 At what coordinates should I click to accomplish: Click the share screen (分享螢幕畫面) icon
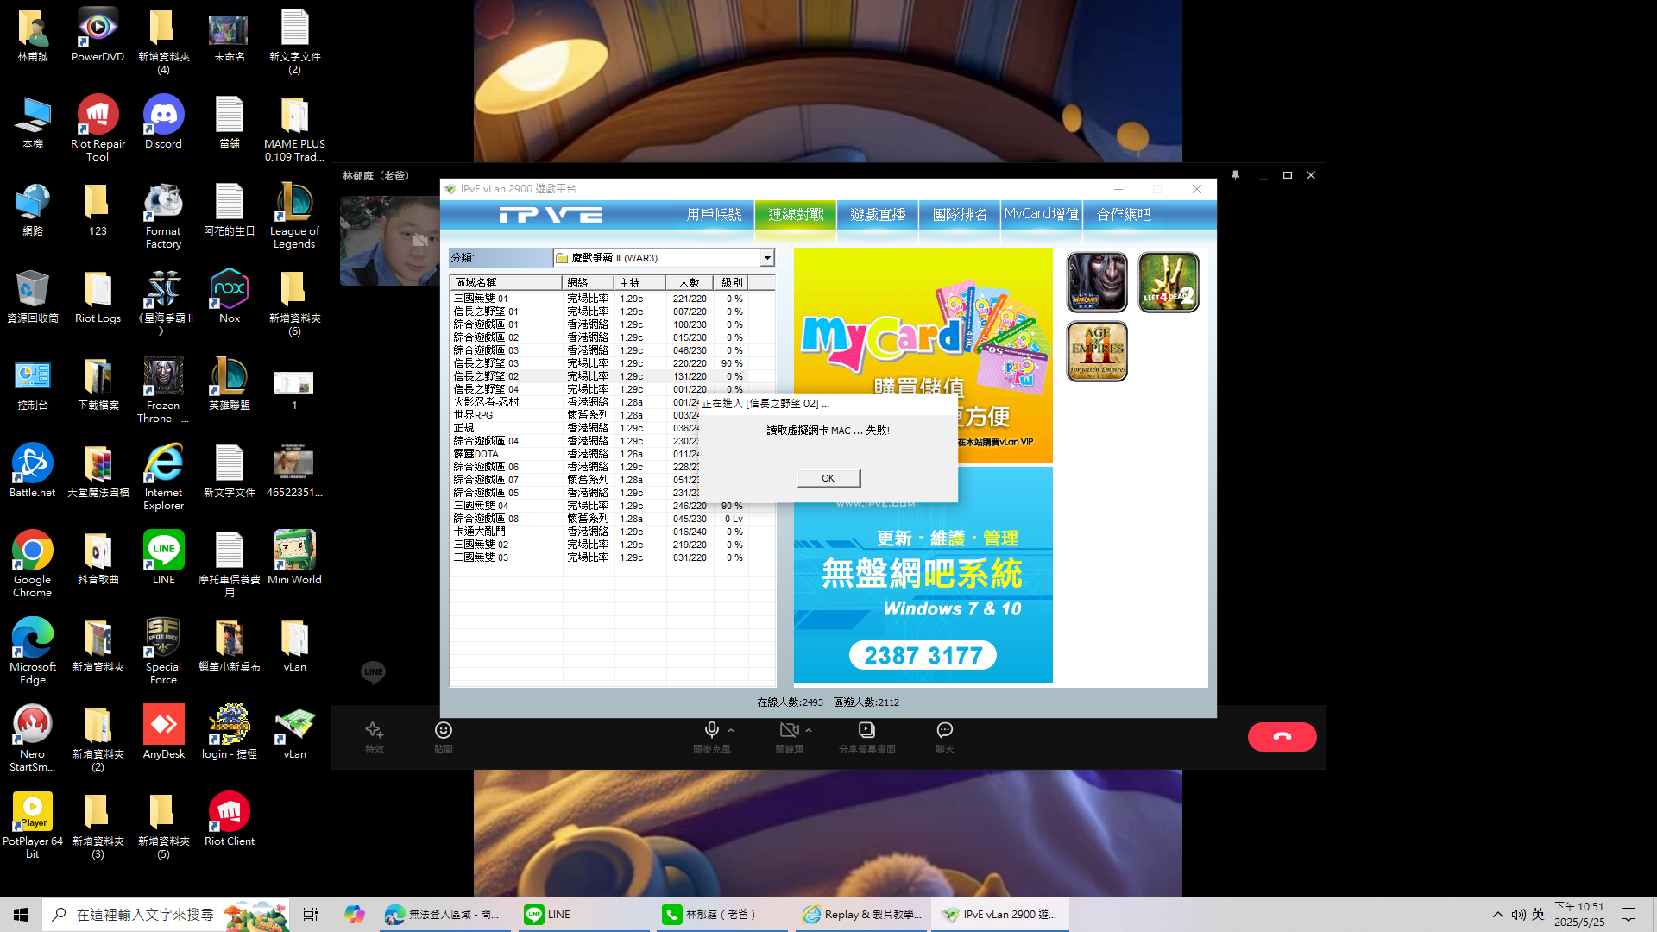866,731
